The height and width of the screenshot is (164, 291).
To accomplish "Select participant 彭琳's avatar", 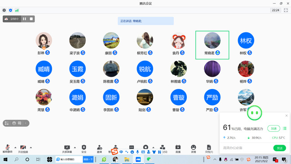I will [44, 40].
